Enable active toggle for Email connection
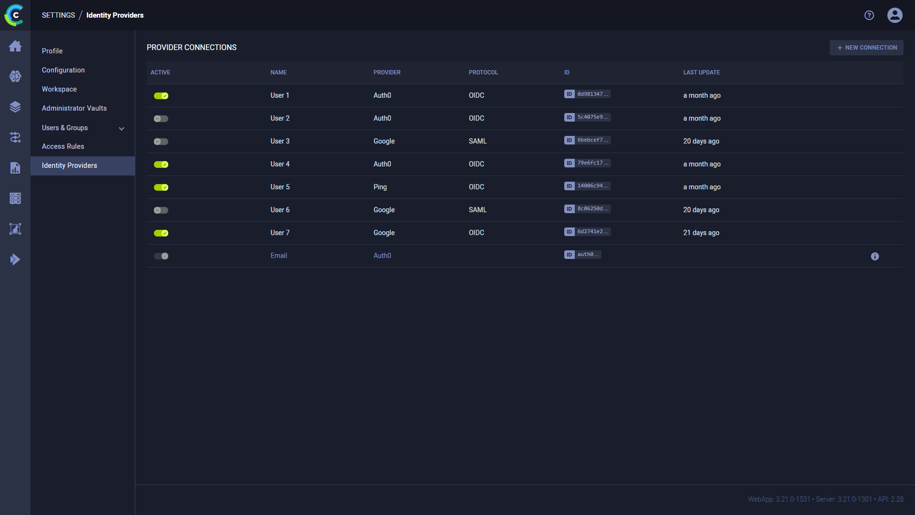This screenshot has width=915, height=515. click(x=162, y=256)
